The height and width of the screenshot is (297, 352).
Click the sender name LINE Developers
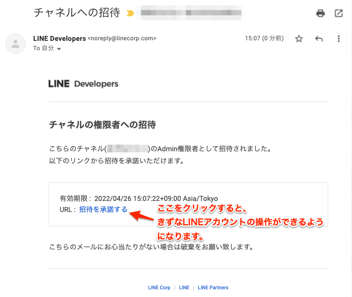tap(59, 39)
